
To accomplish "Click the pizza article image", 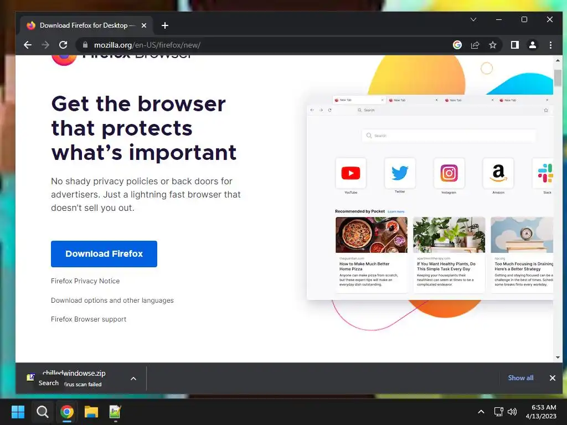I will (372, 235).
